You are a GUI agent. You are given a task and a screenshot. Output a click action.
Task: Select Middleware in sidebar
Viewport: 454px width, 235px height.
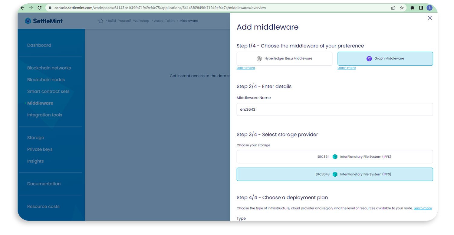[x=40, y=103]
